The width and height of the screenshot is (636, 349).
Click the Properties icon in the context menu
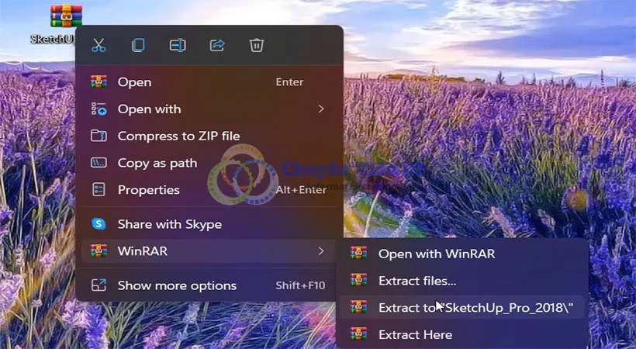point(99,190)
